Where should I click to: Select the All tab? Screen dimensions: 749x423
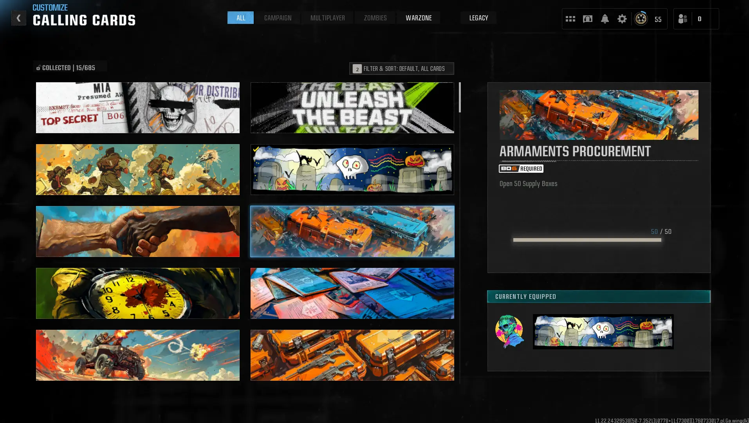(x=240, y=18)
